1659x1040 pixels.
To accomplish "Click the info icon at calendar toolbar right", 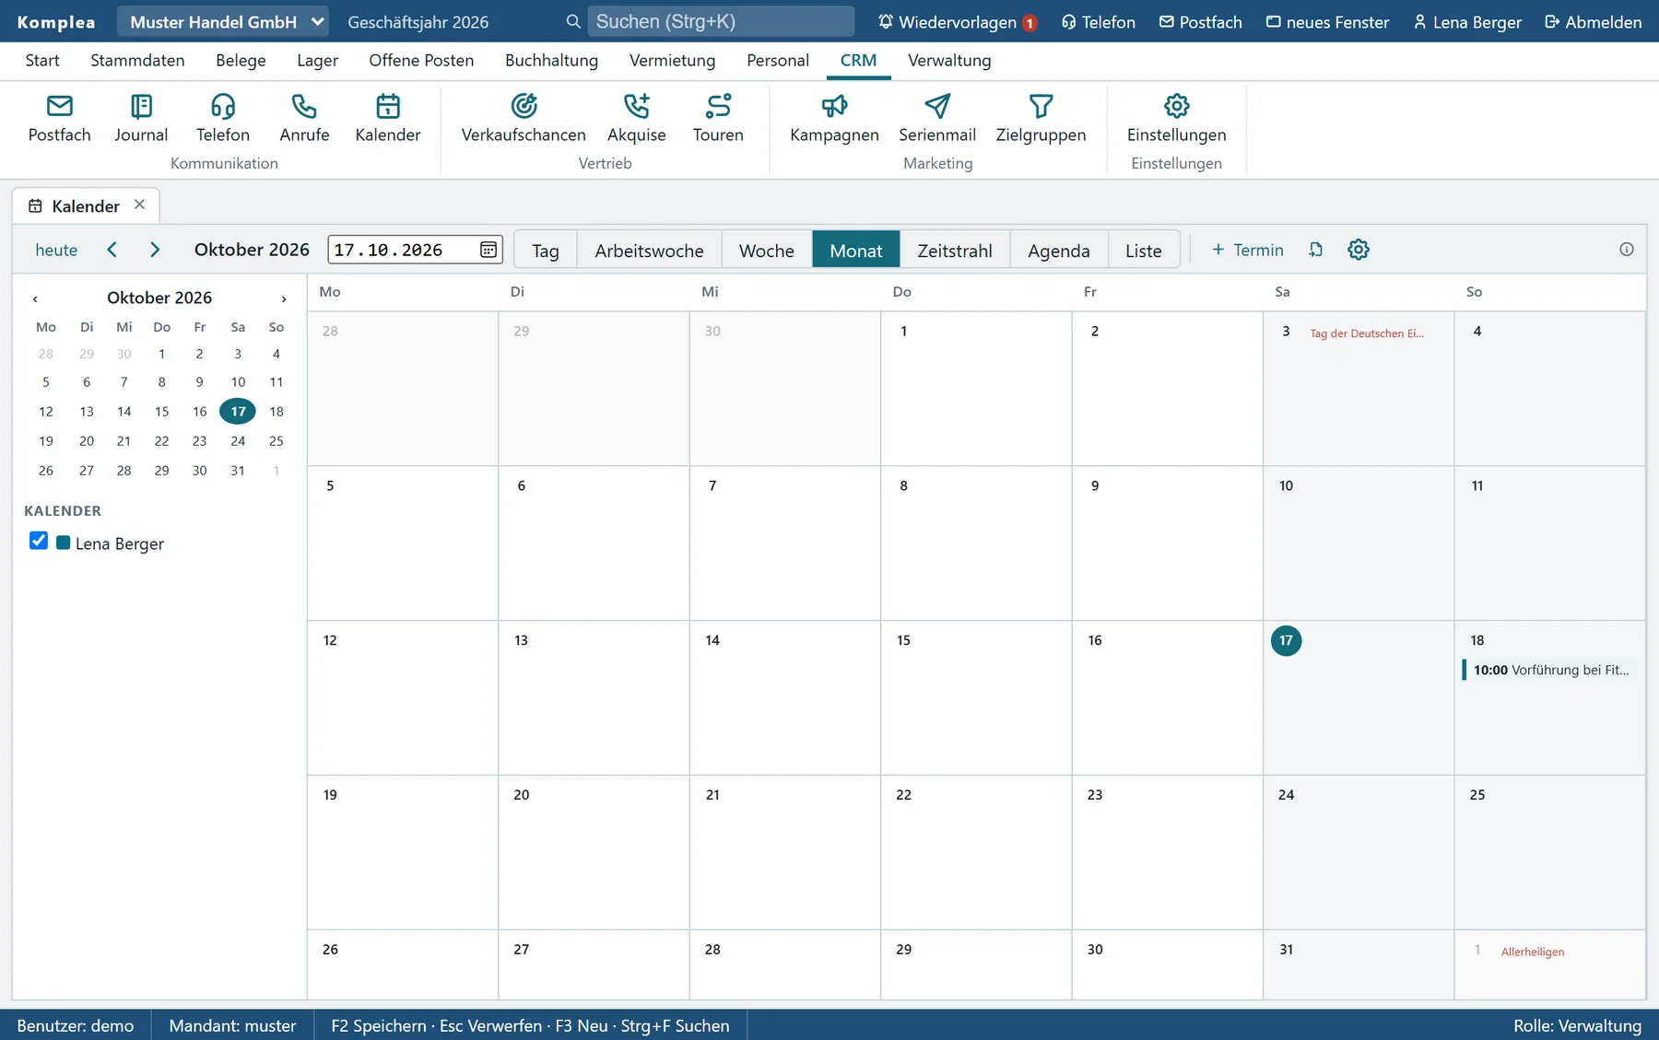I will (1627, 250).
